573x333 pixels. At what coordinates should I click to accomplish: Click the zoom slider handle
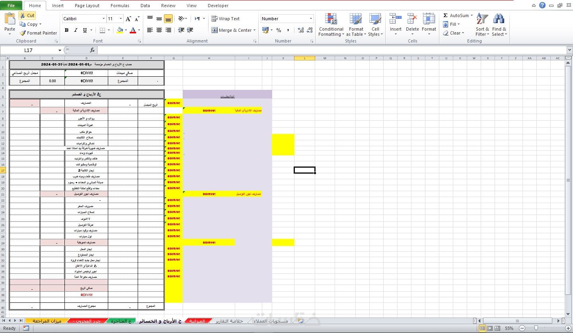click(536, 328)
